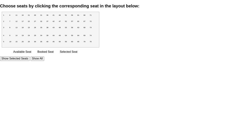Select seat number 63
The height and width of the screenshot is (127, 226).
click(78, 28)
